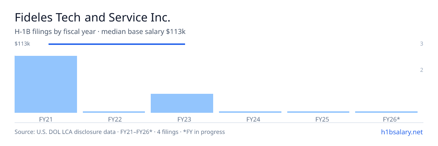Click the right axis value 2
Screen dimensions: 438x146
[x=422, y=70]
